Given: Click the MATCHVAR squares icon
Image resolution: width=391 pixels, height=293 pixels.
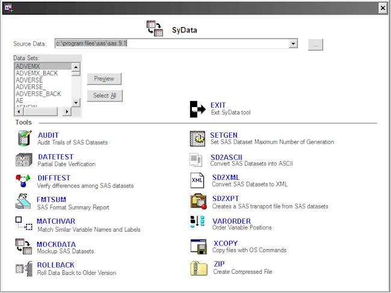Looking at the screenshot, I should coord(23,223).
